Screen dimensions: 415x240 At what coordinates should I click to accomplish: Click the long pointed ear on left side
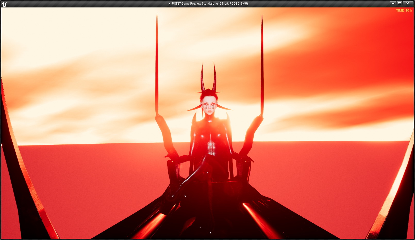195,108
